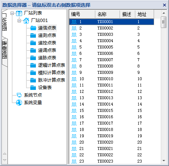Collapse the 厂站001 tree node
This screenshot has height=166, width=169.
pyautogui.click(x=19, y=21)
